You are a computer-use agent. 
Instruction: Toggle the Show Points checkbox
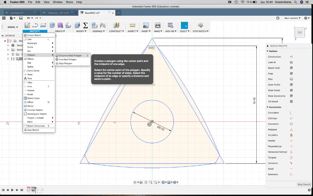291,90
